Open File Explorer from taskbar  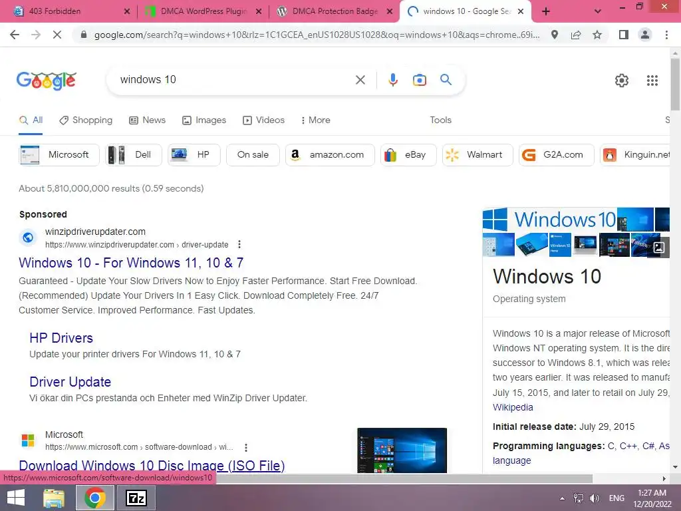(54, 498)
